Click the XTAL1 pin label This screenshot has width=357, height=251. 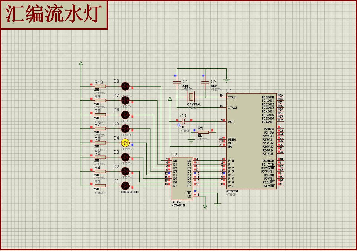233,97
